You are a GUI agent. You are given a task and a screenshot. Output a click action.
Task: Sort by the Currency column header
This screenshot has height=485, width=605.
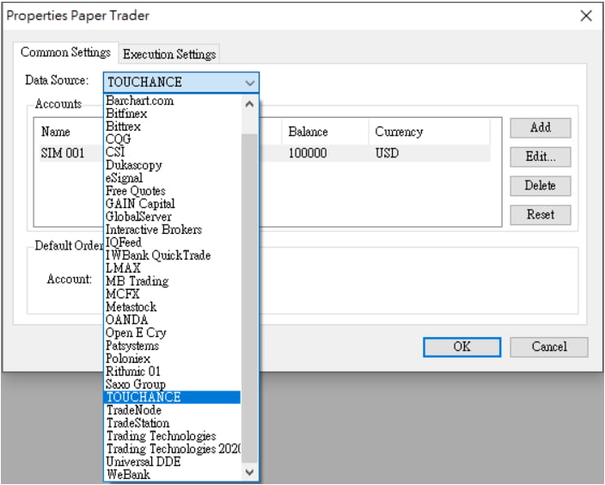point(429,132)
